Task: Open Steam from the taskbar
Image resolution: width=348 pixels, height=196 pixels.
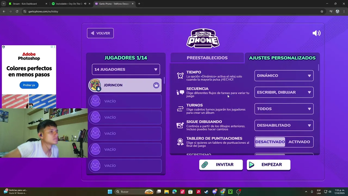Action: (x=206, y=192)
